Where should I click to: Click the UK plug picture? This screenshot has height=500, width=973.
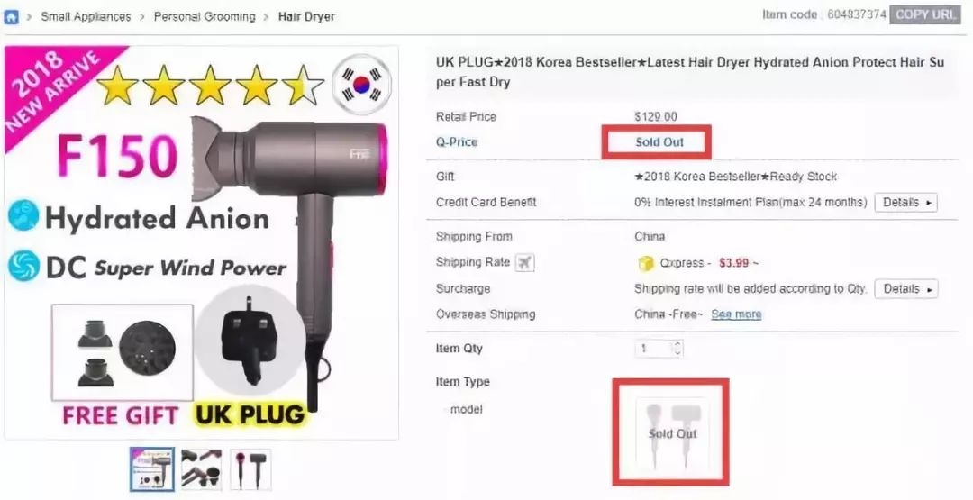coord(250,343)
